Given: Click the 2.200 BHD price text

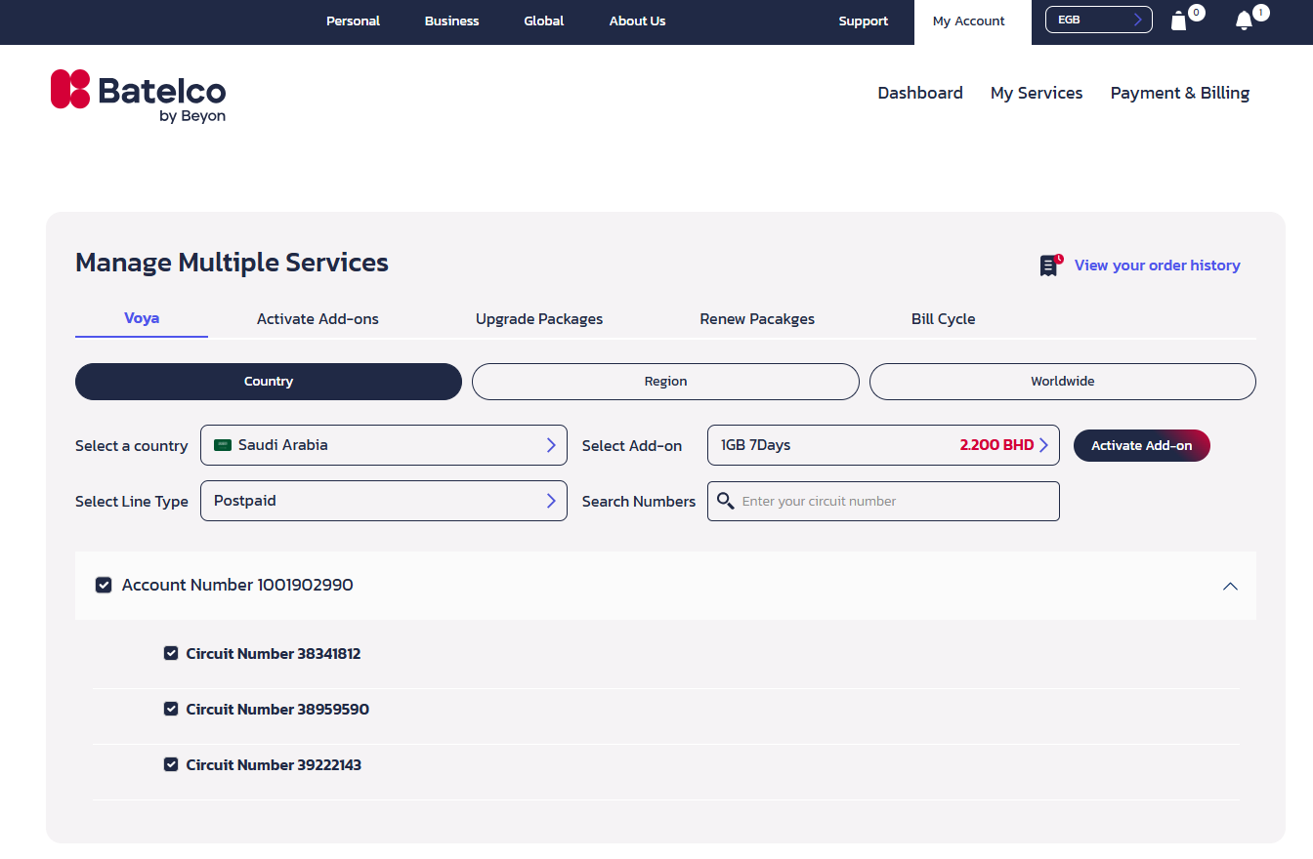Looking at the screenshot, I should click(x=996, y=445).
